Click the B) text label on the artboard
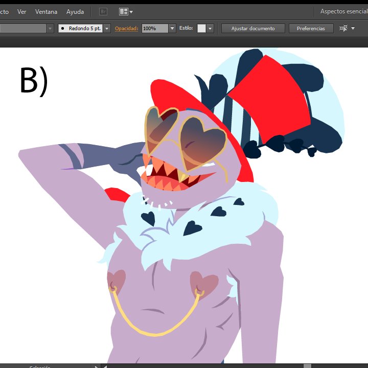Screen dimensions: 368x368 pyautogui.click(x=34, y=81)
